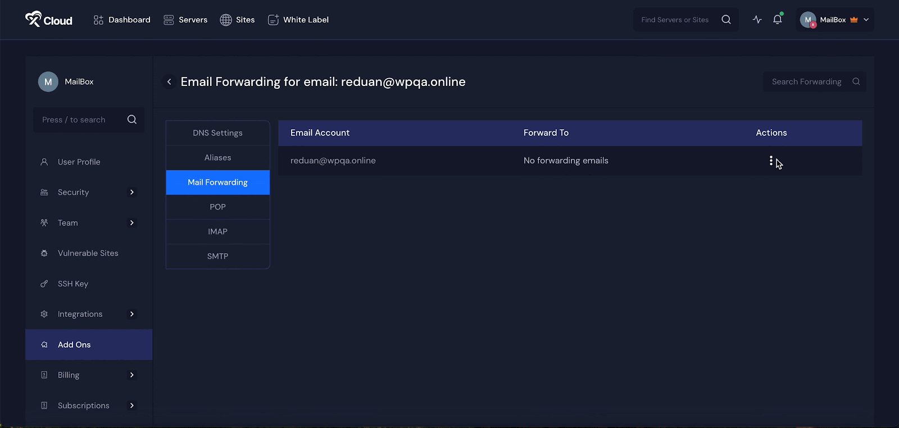
Task: Open the SMTP tab
Action: (217, 256)
